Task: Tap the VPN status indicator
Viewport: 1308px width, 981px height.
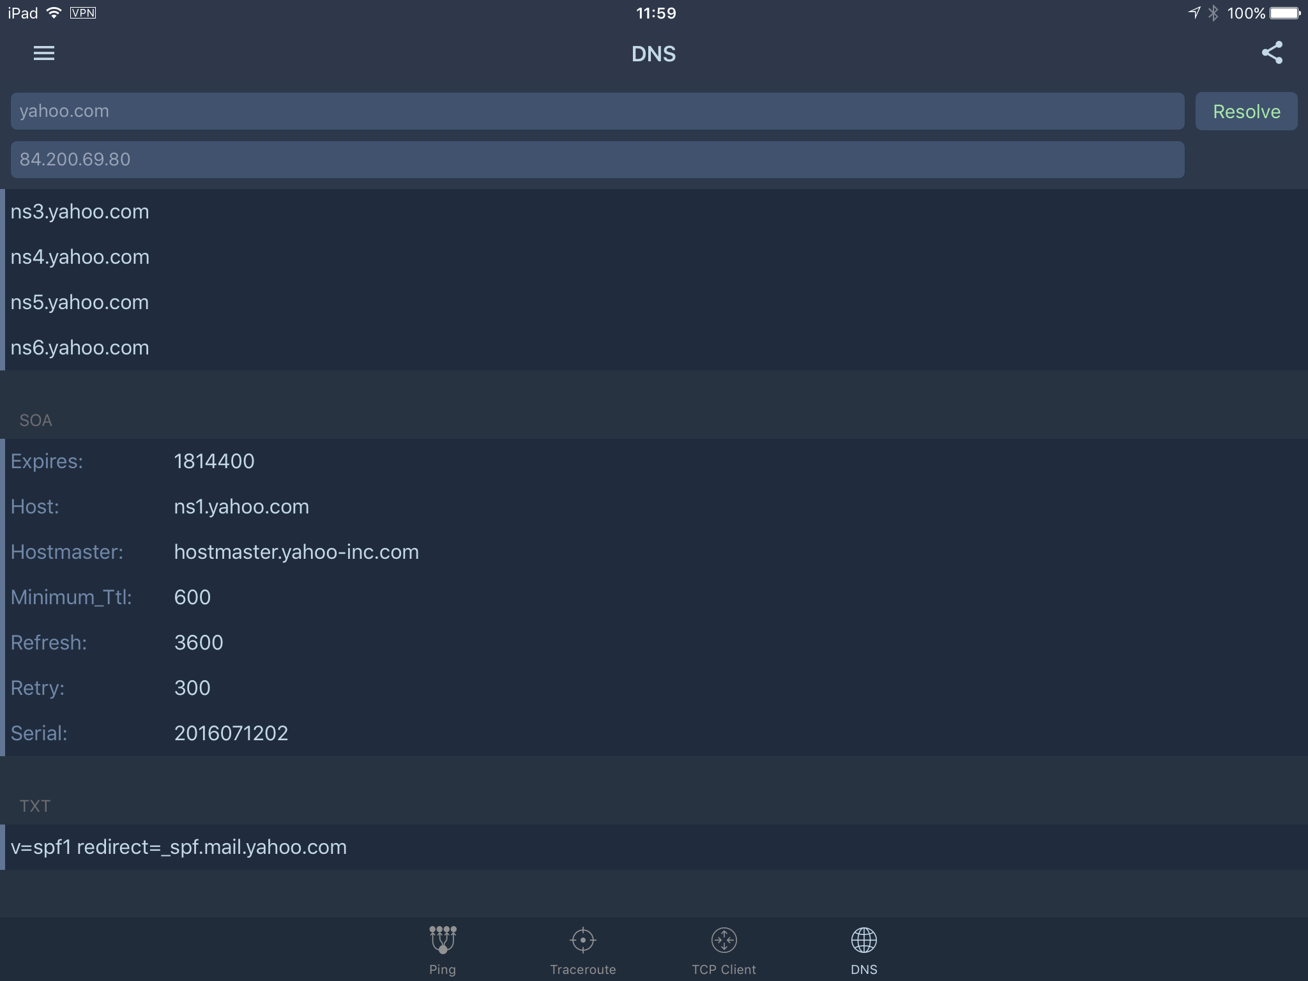Action: click(x=83, y=13)
